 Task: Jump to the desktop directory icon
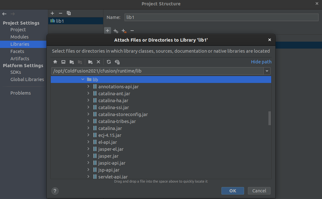pyautogui.click(x=63, y=62)
